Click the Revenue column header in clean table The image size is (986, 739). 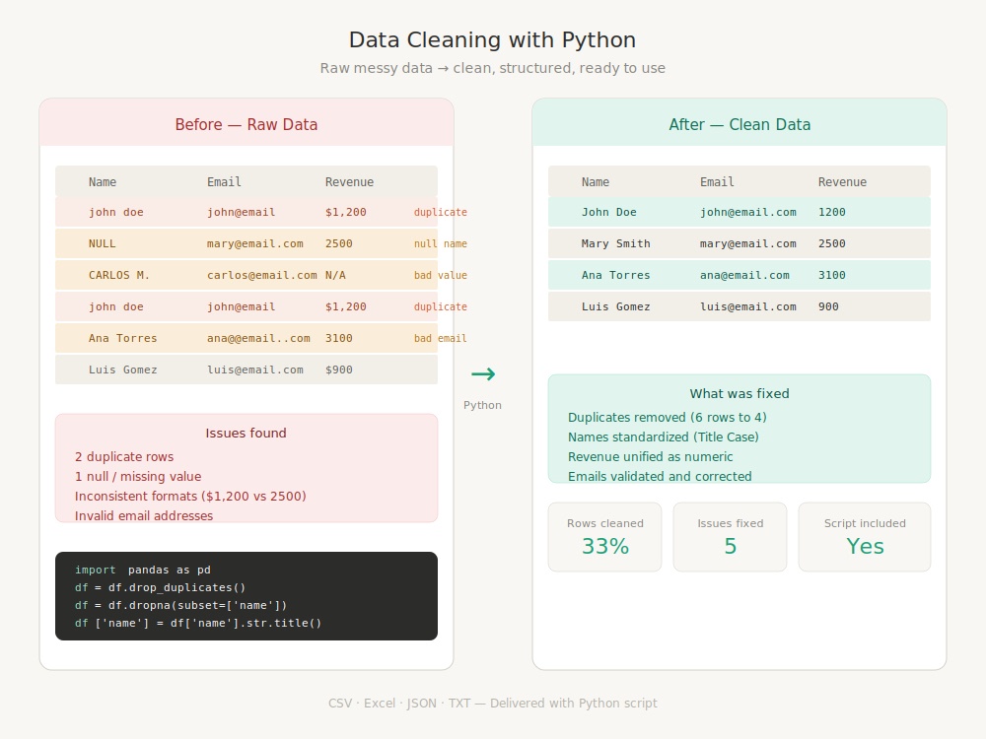coord(842,181)
